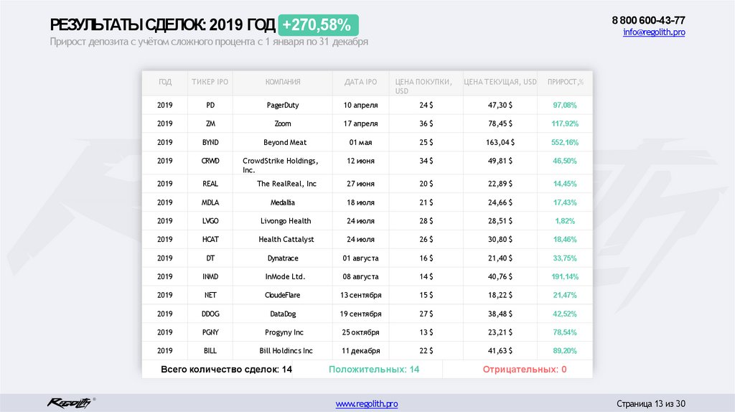This screenshot has width=735, height=412.
Task: Select the PagerDuty company cell
Action: [x=282, y=105]
